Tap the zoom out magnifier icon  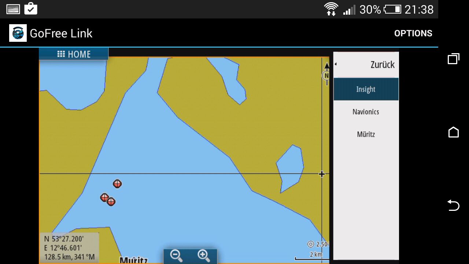click(x=176, y=256)
